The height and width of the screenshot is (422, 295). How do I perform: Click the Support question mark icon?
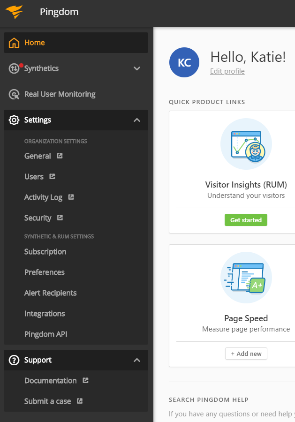[14, 360]
